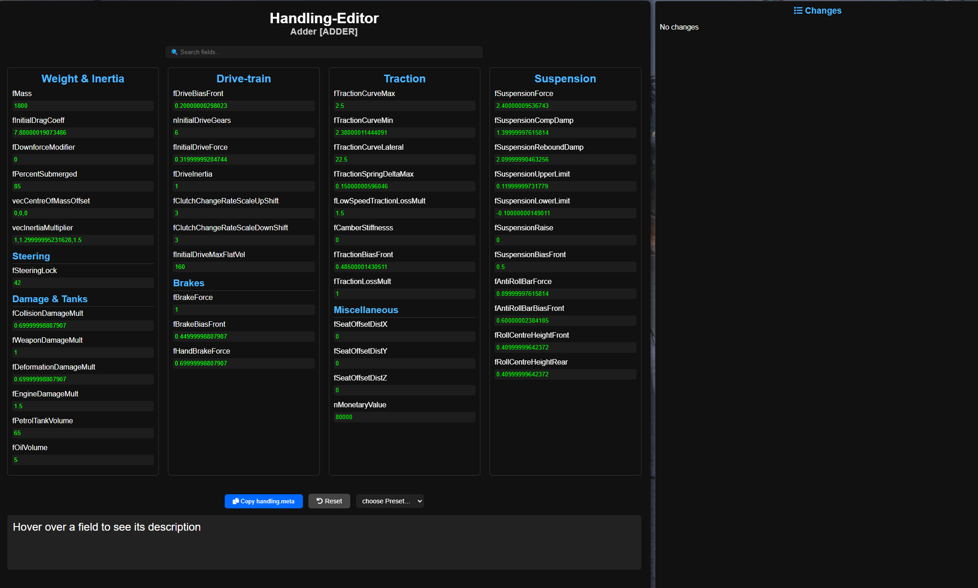The width and height of the screenshot is (978, 588).
Task: Click the fPetrolTankVolume value
Action: tap(82, 433)
